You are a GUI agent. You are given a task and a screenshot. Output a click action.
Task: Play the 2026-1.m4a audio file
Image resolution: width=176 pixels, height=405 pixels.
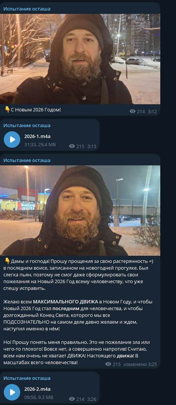pos(12,139)
